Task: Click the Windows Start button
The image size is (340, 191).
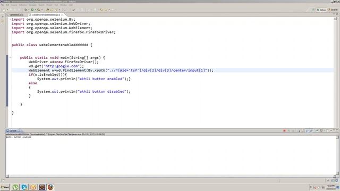Action: 5,187
